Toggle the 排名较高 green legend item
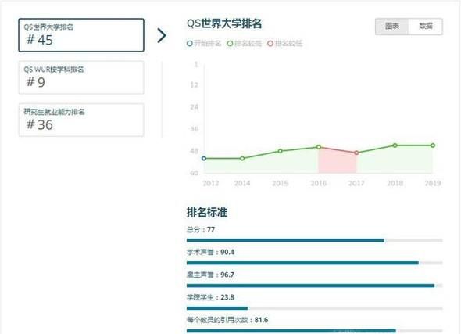The width and height of the screenshot is (461, 334). click(x=245, y=44)
